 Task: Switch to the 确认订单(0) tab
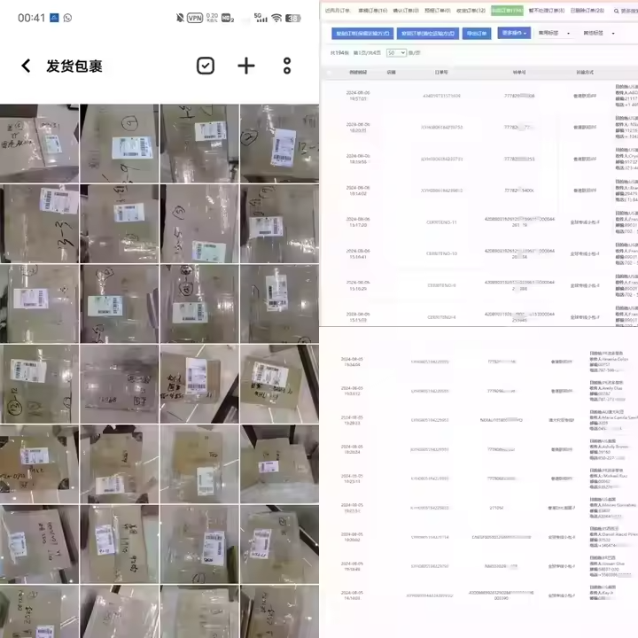tap(406, 11)
